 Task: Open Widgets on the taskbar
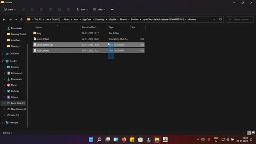click(x=116, y=140)
